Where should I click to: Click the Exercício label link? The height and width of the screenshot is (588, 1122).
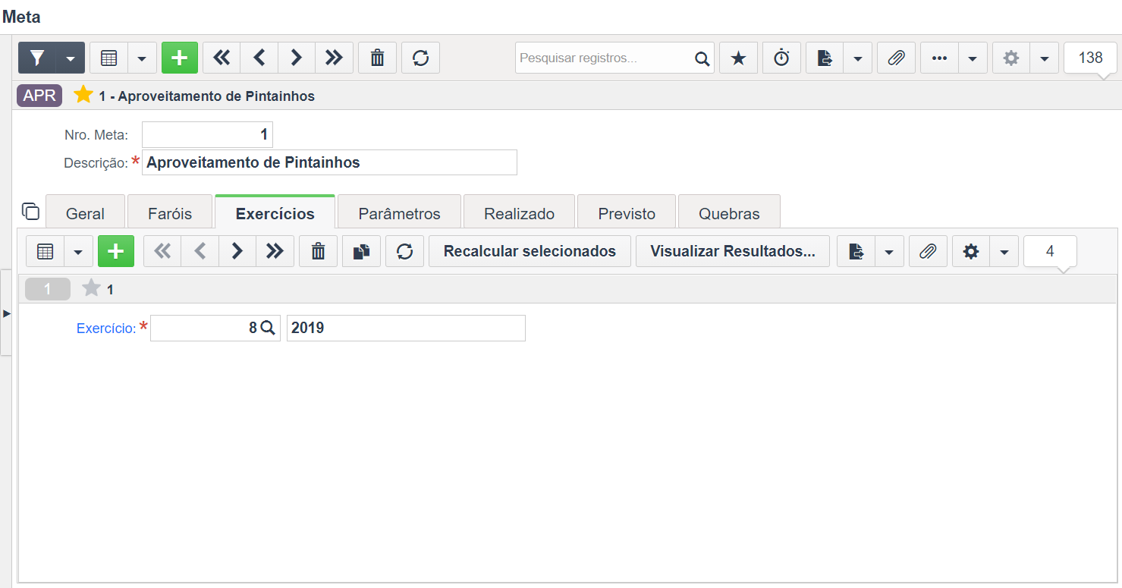tap(106, 329)
